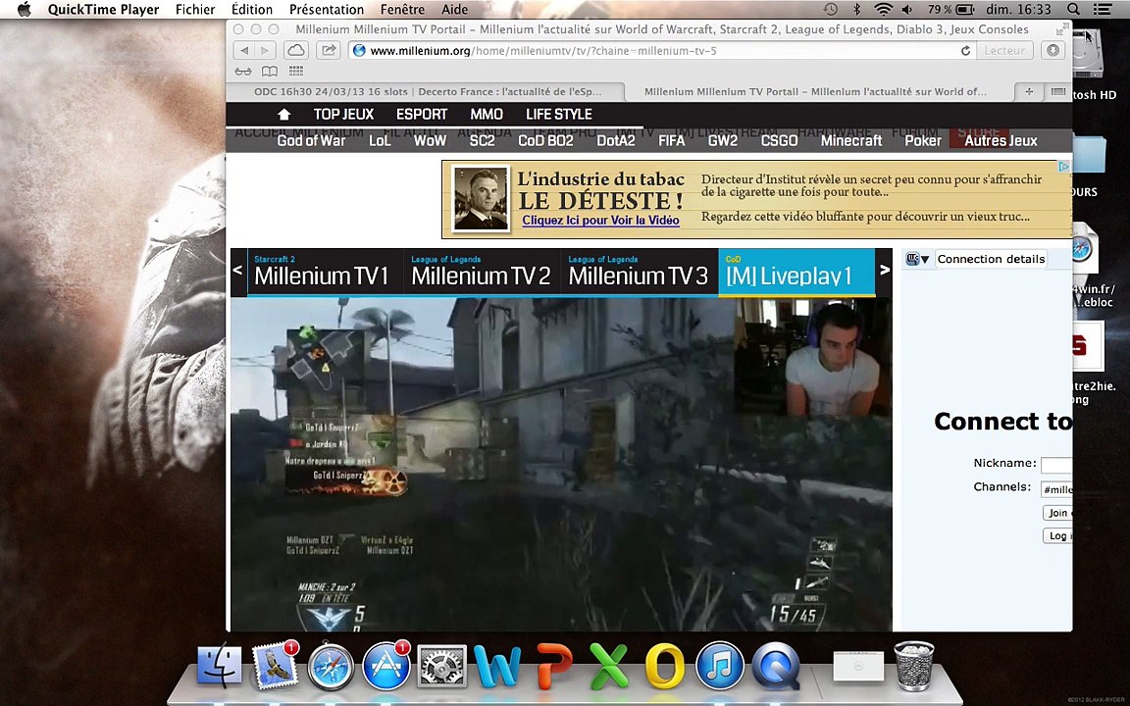Launch Safari from the Dock
Image resolution: width=1130 pixels, height=706 pixels.
click(x=331, y=666)
